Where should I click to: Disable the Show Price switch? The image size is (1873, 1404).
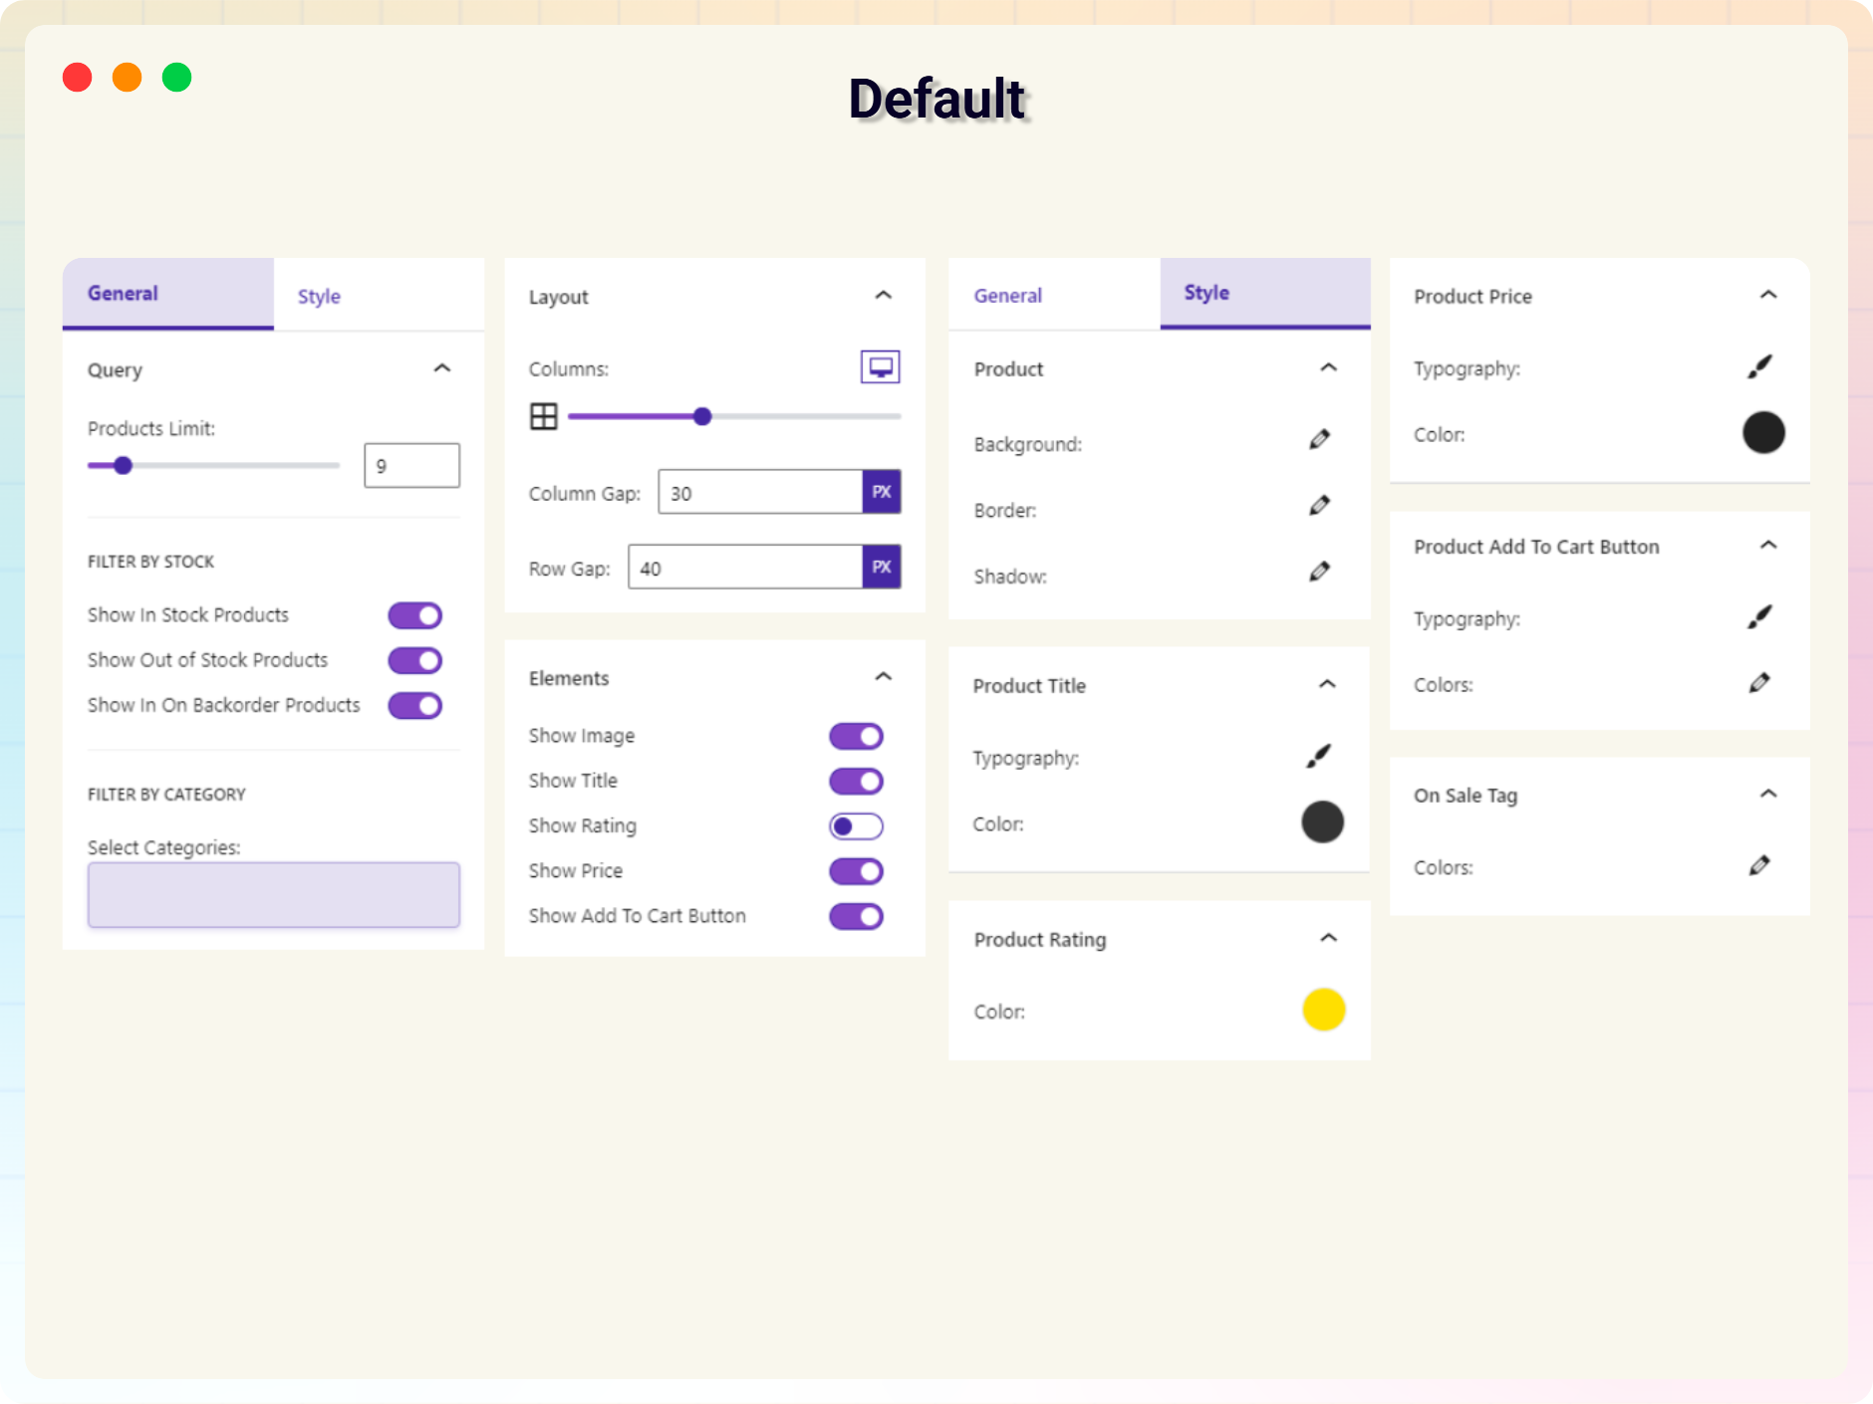pyautogui.click(x=857, y=871)
